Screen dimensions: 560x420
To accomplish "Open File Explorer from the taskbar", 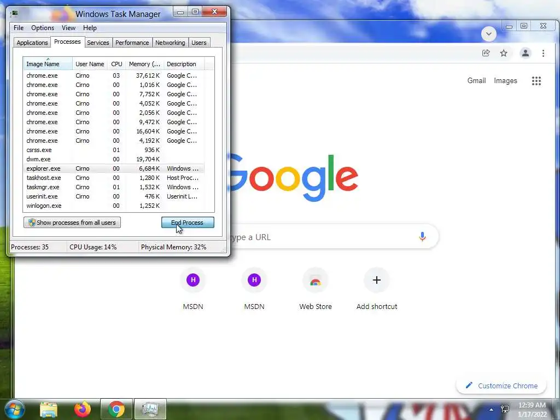I will point(49,410).
